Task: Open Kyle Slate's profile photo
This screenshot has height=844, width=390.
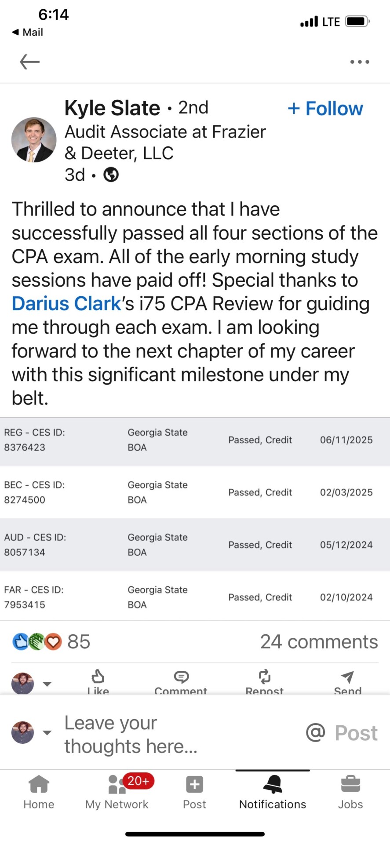Action: pyautogui.click(x=34, y=140)
